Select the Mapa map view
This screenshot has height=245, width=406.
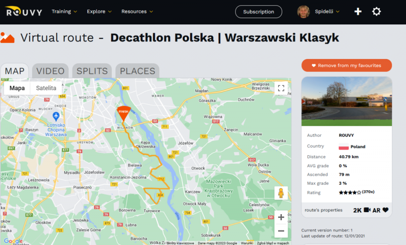(x=17, y=88)
